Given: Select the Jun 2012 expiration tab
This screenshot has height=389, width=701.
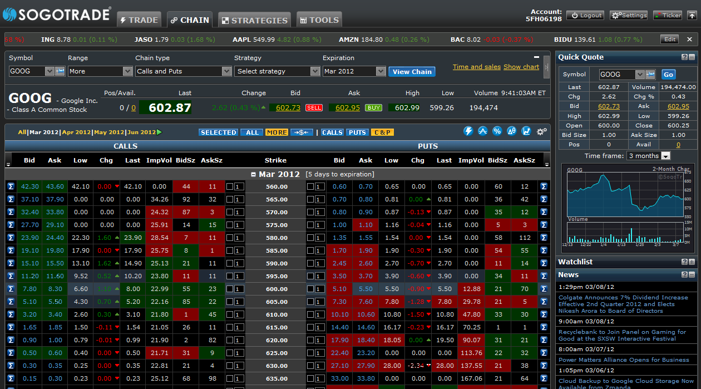Looking at the screenshot, I should (x=141, y=132).
